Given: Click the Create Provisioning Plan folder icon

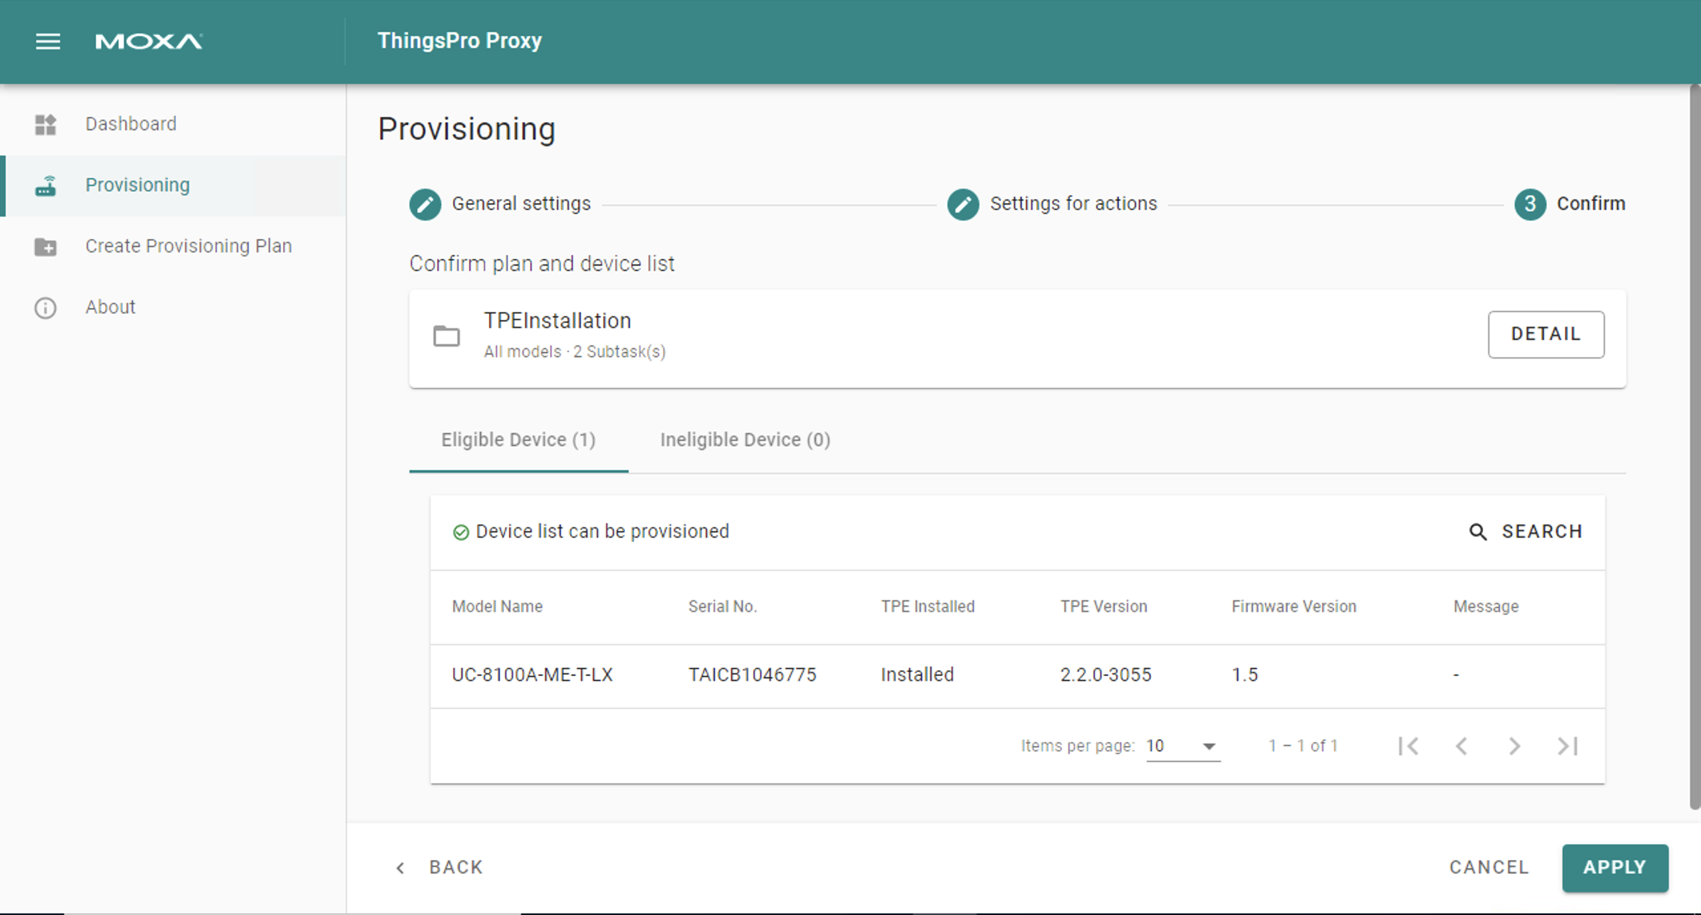Looking at the screenshot, I should 45,246.
